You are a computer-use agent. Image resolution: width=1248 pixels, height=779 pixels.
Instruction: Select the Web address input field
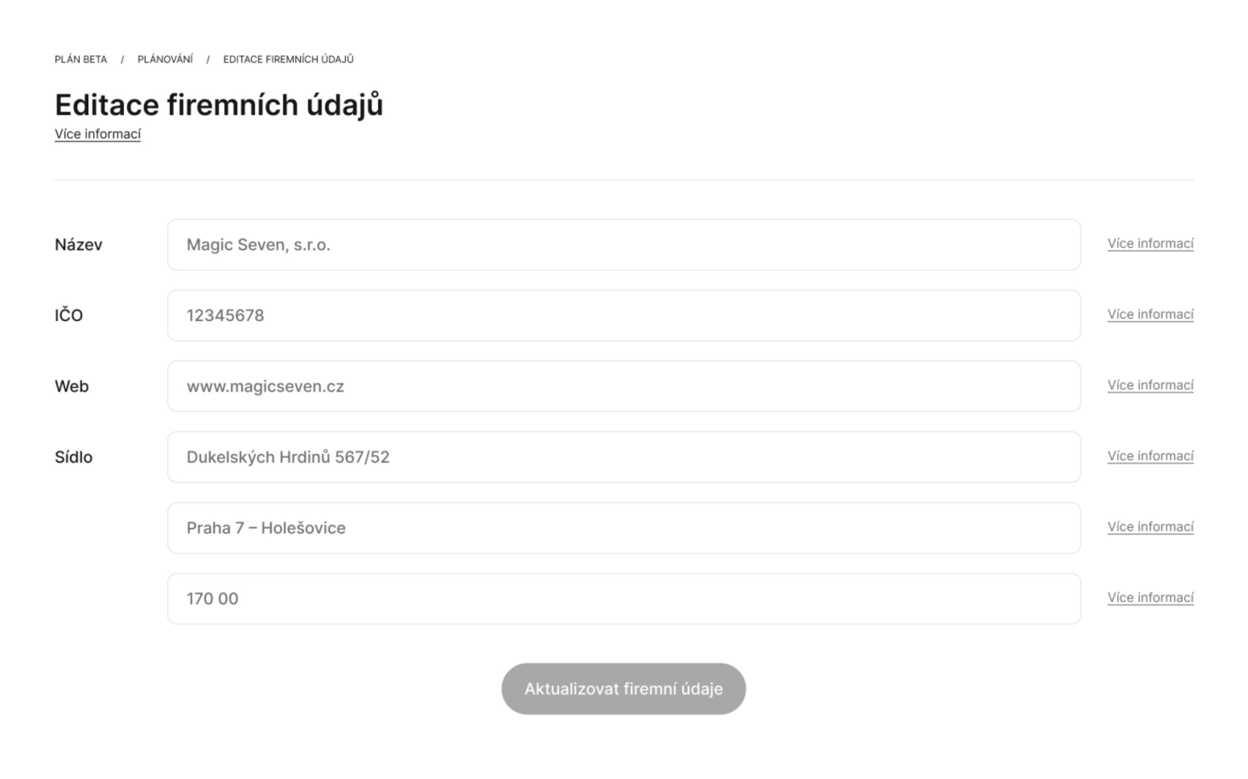point(624,386)
